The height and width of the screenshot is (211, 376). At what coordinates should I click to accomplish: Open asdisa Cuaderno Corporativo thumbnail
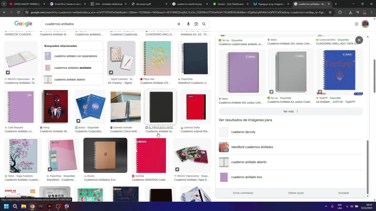90,107
